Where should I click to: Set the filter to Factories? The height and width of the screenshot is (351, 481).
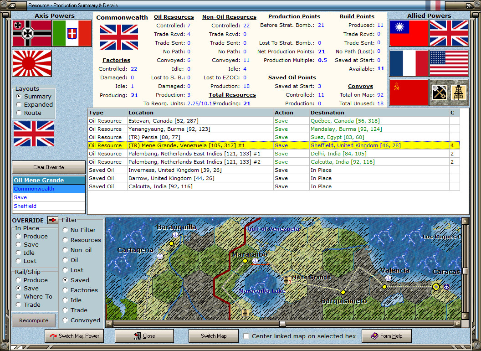[66, 290]
